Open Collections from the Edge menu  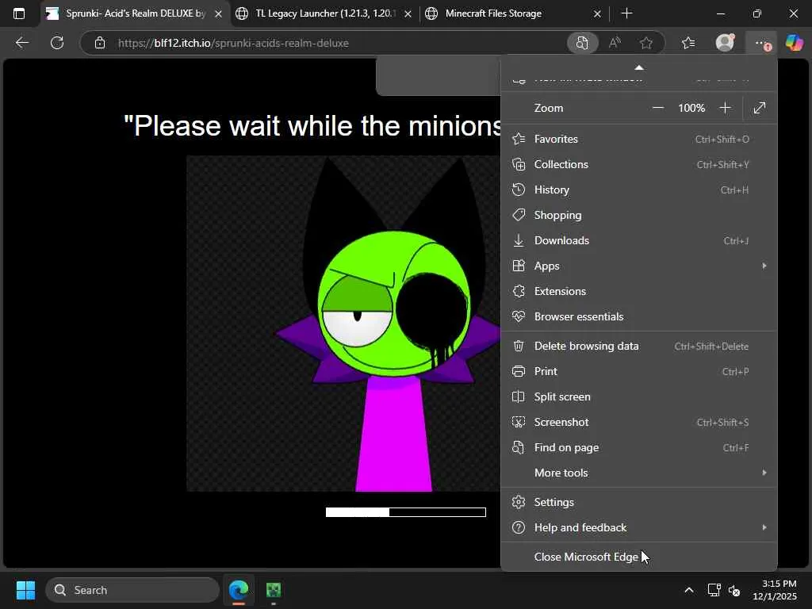click(x=638, y=164)
